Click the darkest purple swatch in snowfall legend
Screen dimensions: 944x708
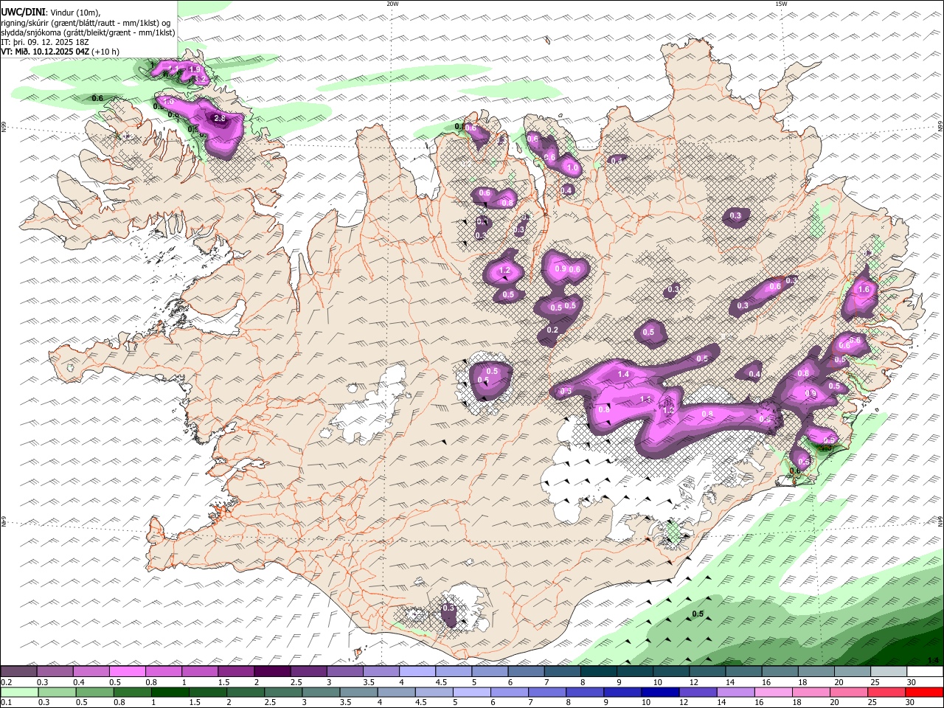pos(272,672)
